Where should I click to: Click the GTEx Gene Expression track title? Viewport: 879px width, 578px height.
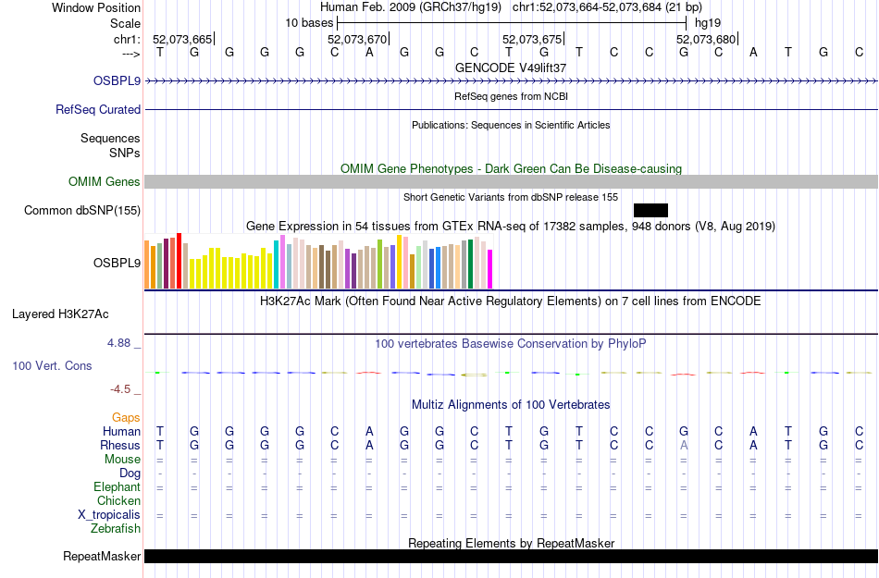tap(511, 227)
